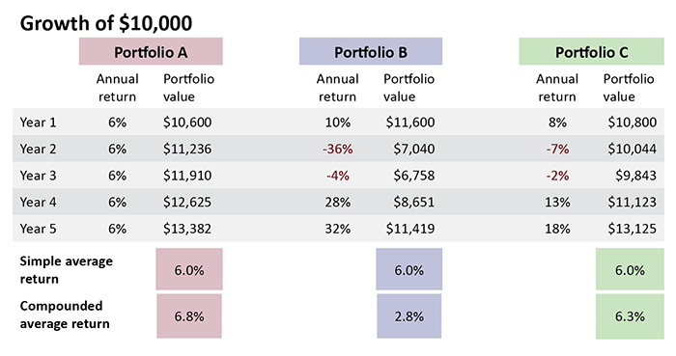Click Portfolio C's 6.3% compounded return box
Screen dimensions: 676x356
tap(630, 316)
